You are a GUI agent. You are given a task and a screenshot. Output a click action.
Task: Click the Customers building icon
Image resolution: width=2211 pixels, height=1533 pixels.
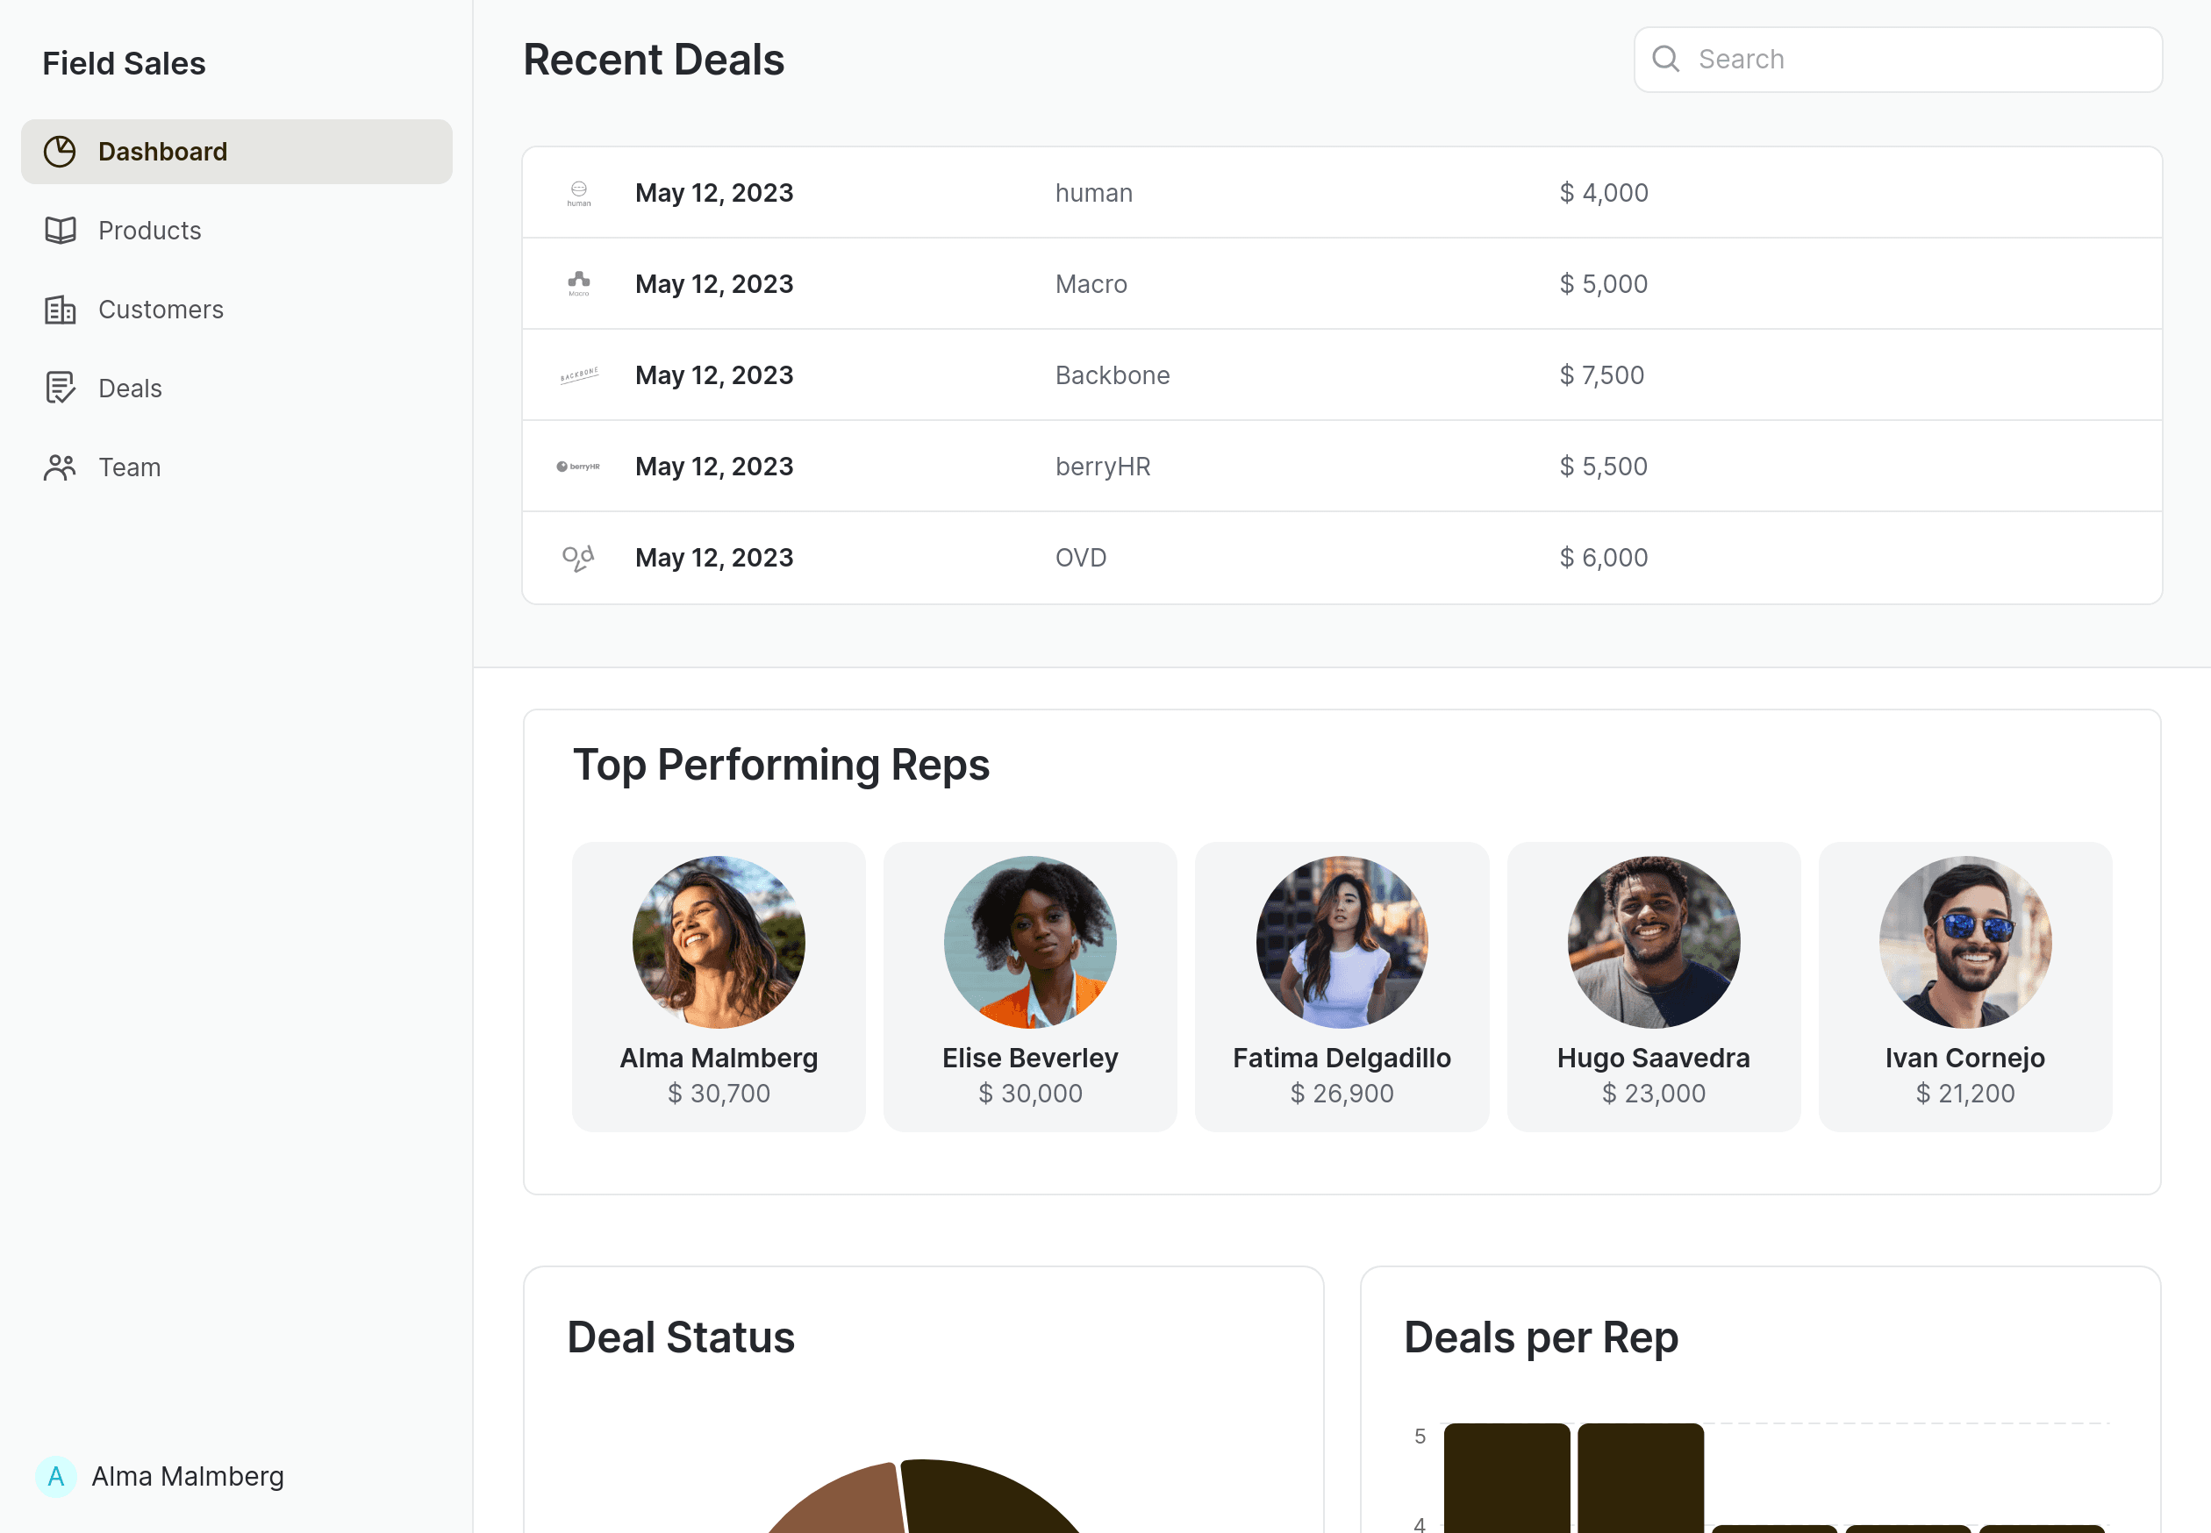pos(60,310)
